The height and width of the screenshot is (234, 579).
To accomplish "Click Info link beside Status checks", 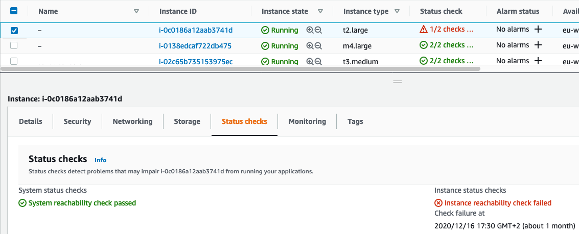I will [101, 160].
